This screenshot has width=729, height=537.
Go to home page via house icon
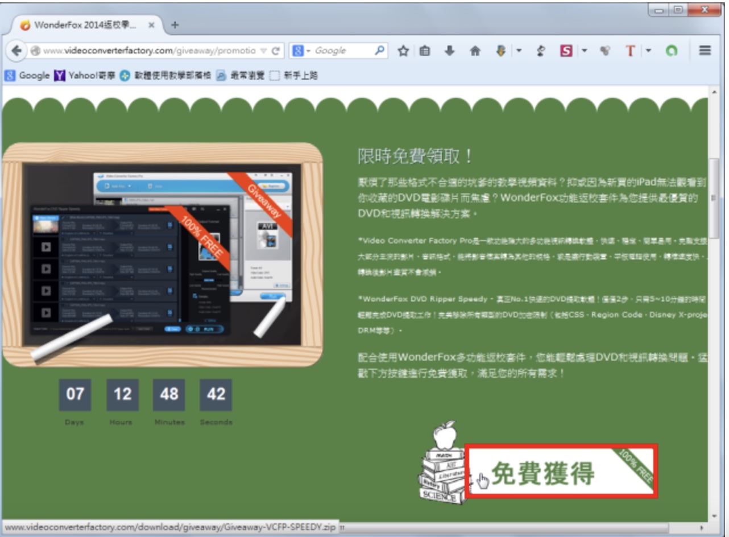coord(475,51)
